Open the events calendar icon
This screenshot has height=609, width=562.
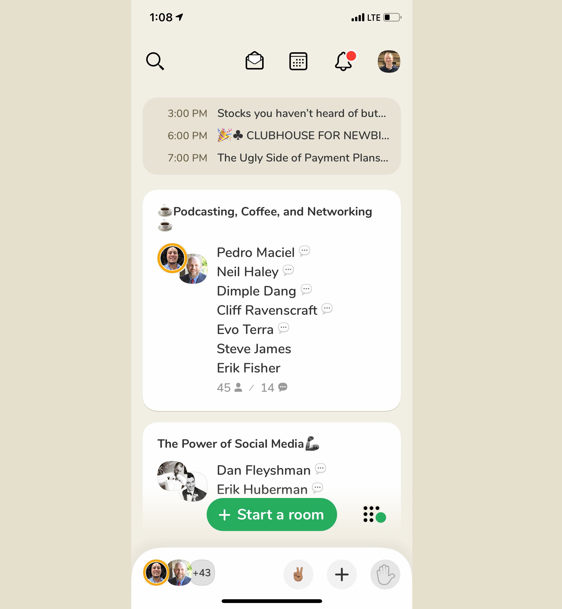(x=298, y=61)
